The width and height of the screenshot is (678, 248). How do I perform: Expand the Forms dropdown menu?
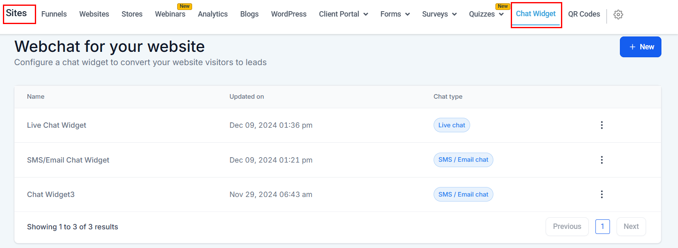click(x=395, y=14)
